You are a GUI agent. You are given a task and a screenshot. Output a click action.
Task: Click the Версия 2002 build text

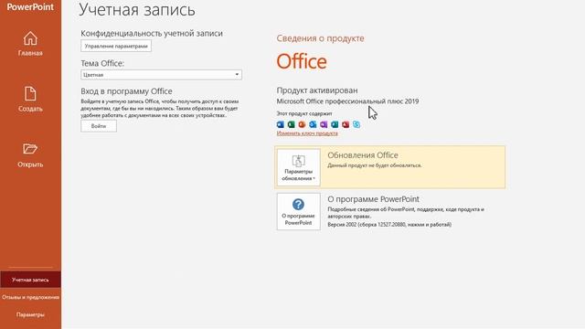coord(389,225)
